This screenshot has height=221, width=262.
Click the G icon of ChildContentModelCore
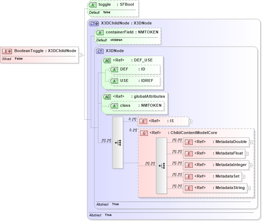click(144, 133)
